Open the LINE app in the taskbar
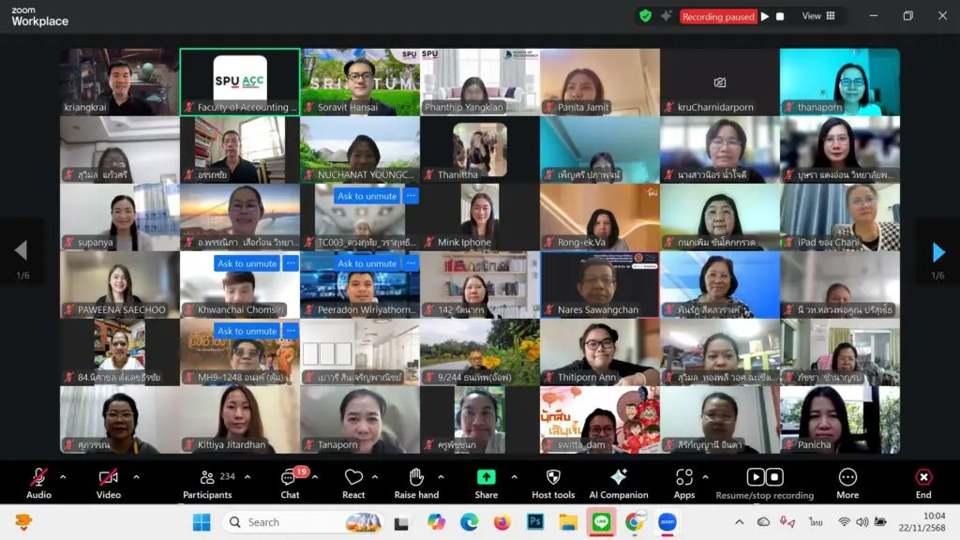 (x=601, y=522)
